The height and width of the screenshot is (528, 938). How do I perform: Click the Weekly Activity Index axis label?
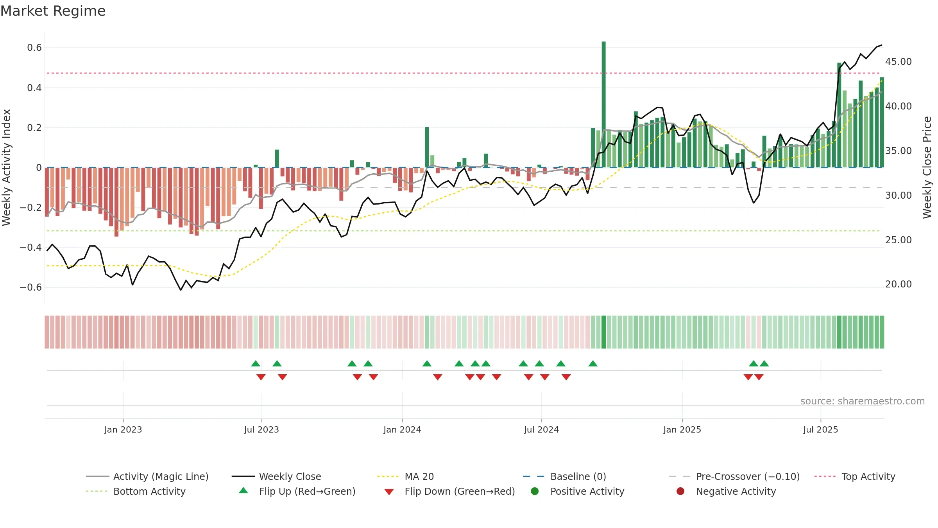coord(7,167)
